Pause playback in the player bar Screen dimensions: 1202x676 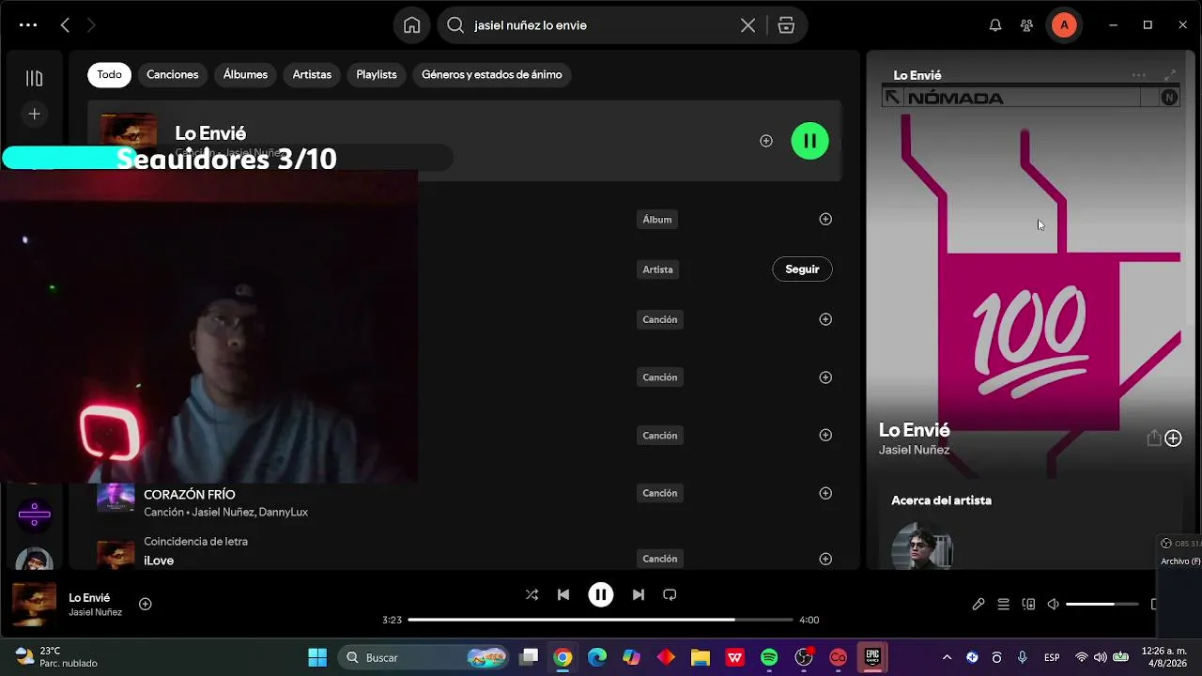tap(601, 594)
